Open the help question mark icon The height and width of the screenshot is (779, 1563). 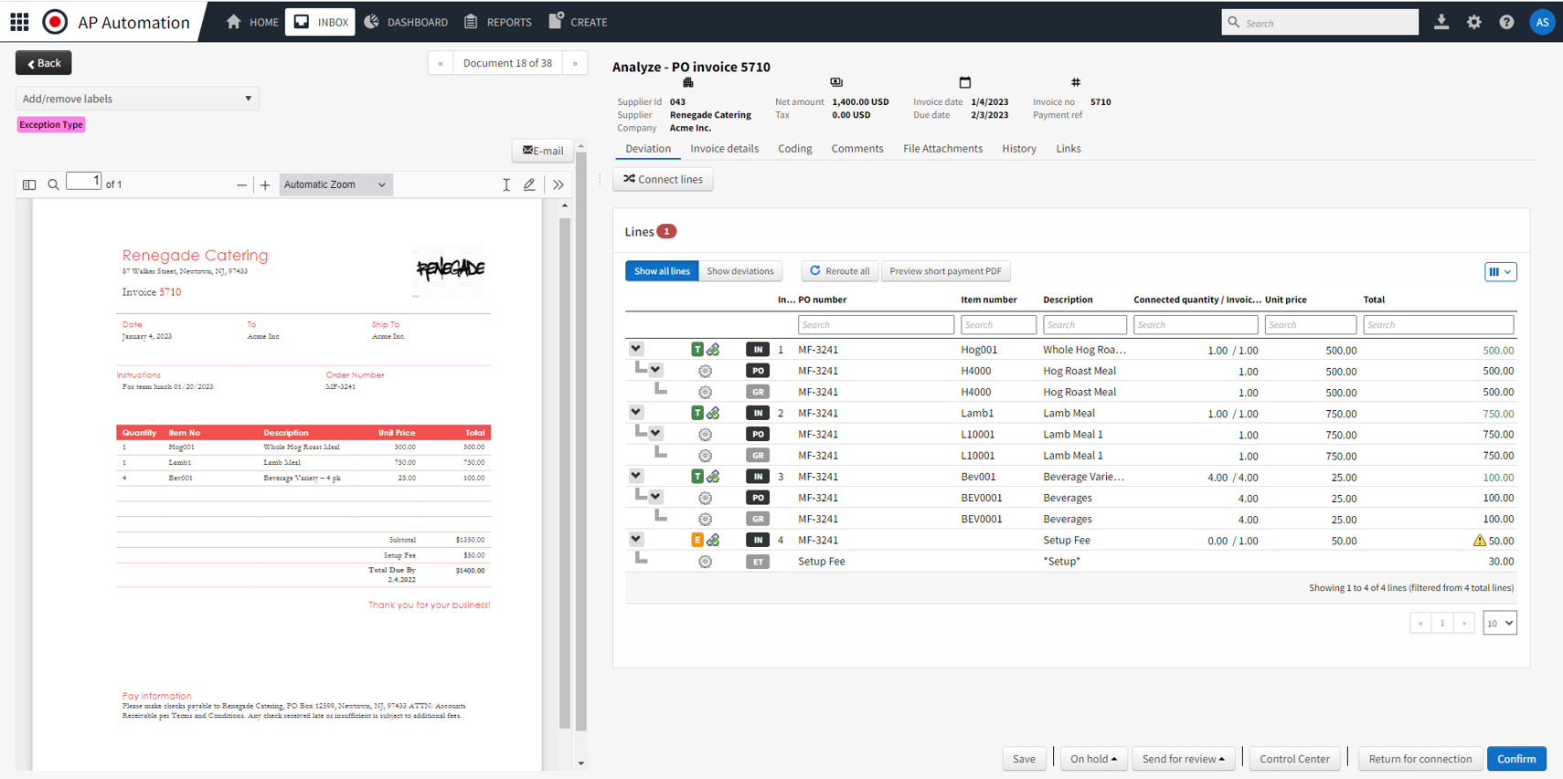click(x=1506, y=22)
